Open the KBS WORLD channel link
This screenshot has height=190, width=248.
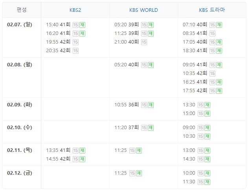click(x=143, y=10)
